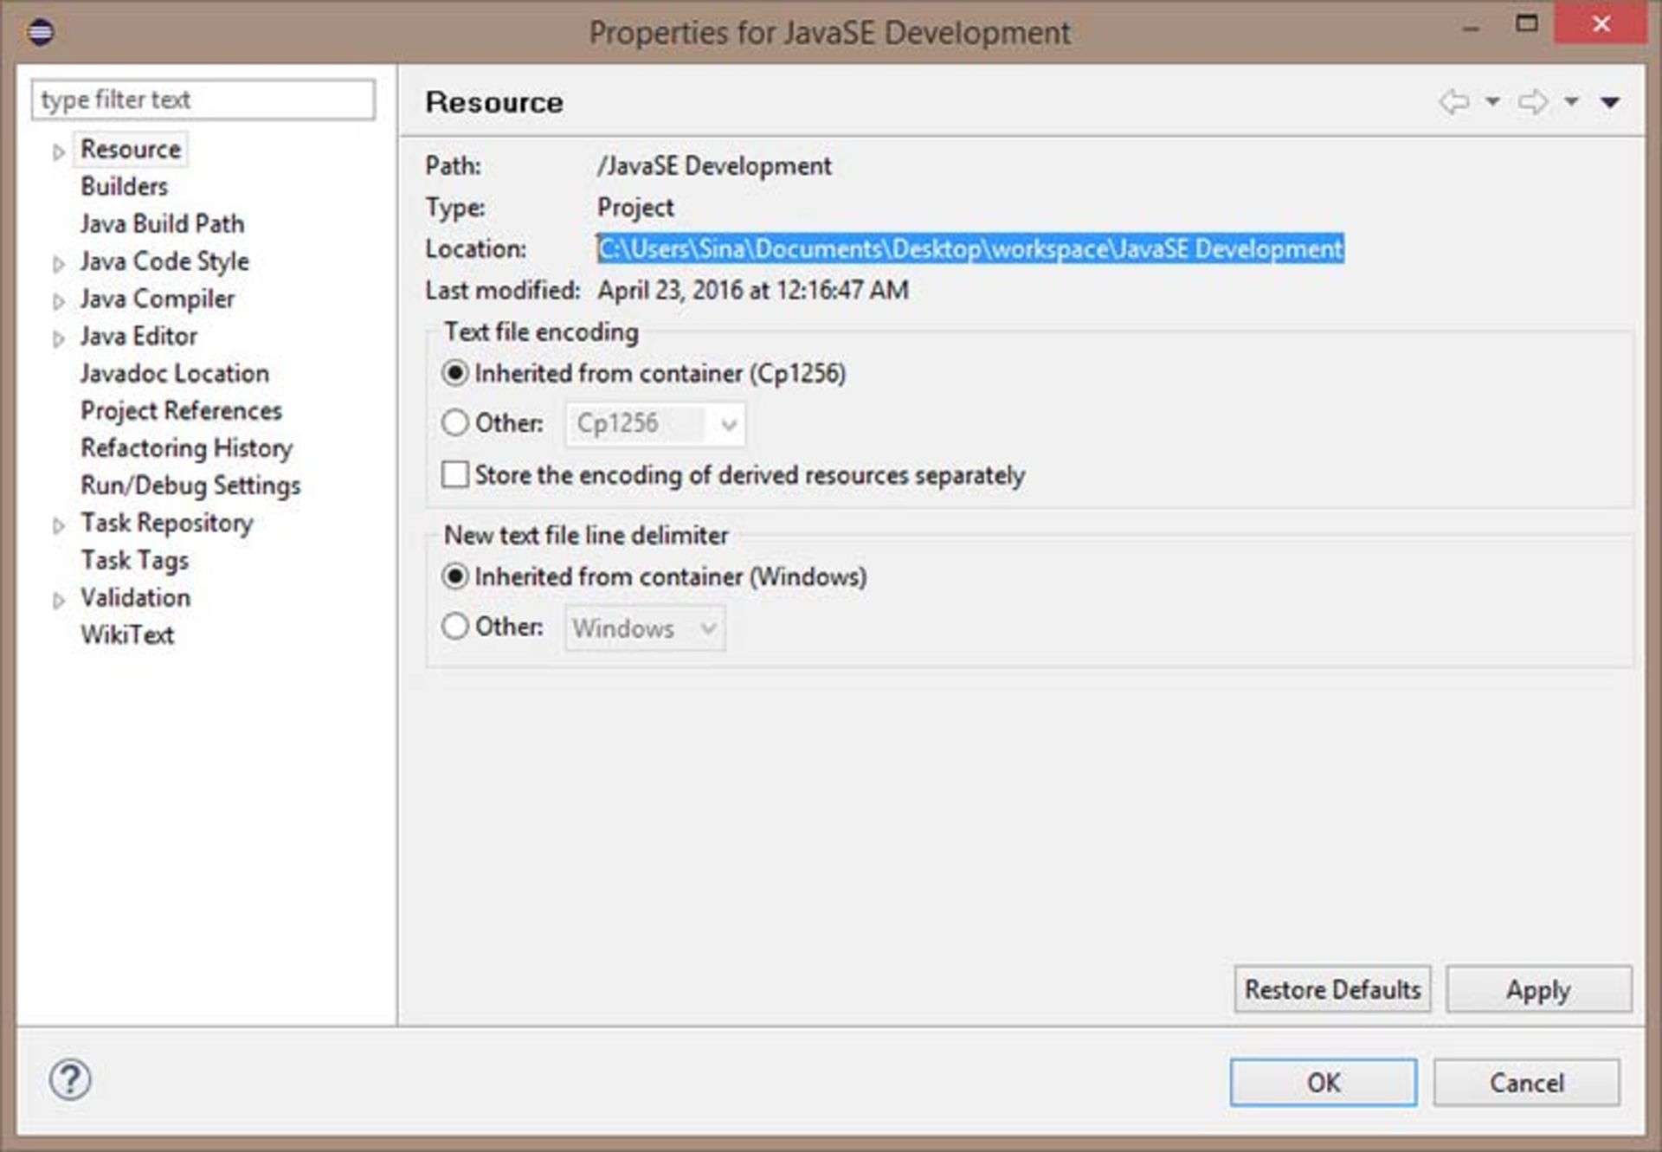Expand the Java Code Style node
The height and width of the screenshot is (1152, 1662).
[58, 264]
